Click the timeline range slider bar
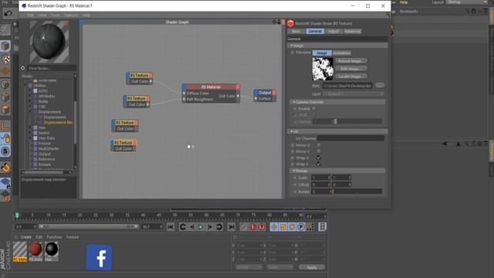 click(x=89, y=226)
